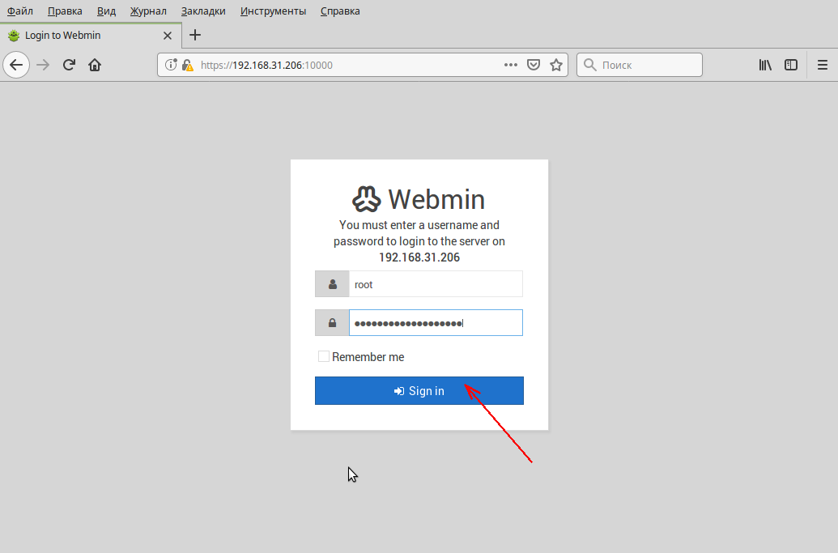Click the Sign in button
The image size is (838, 553).
tap(419, 390)
